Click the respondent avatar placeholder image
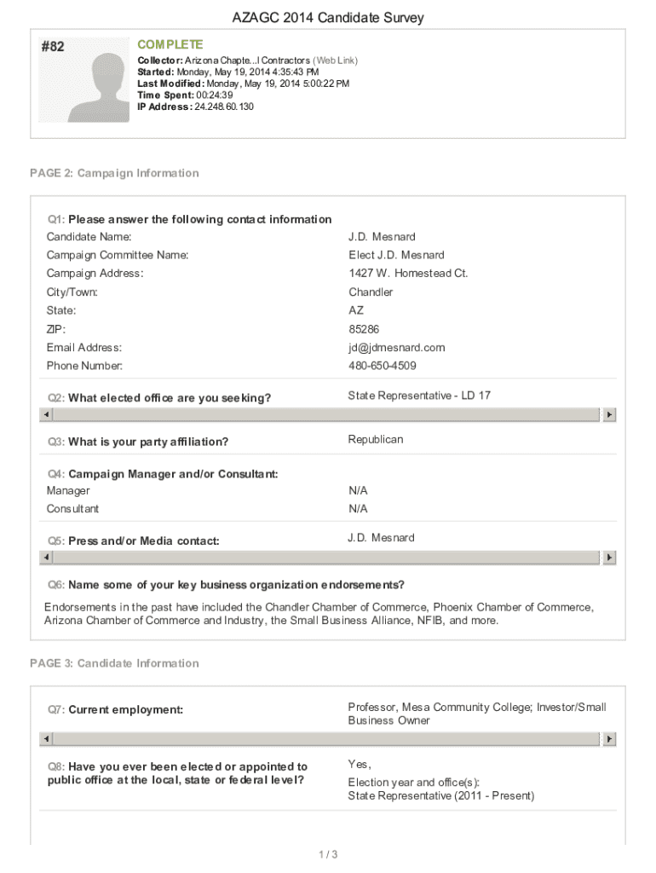This screenshot has height=873, width=656. tap(96, 85)
